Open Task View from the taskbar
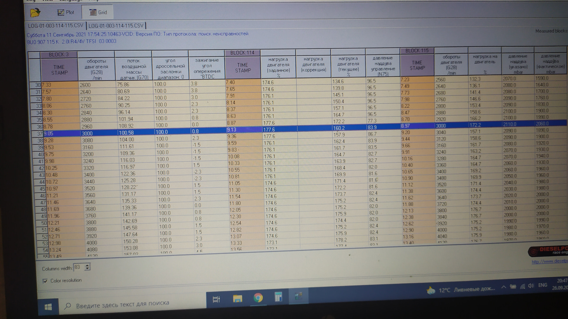 pyautogui.click(x=216, y=300)
